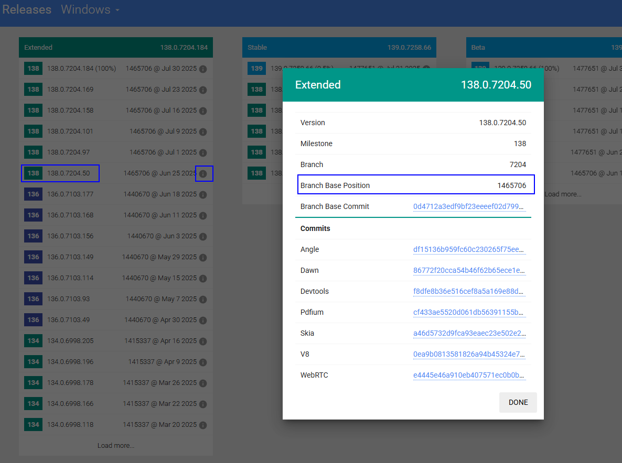
Task: Click the 136 milestone badge for 136.0.7103.93
Action: 34,299
